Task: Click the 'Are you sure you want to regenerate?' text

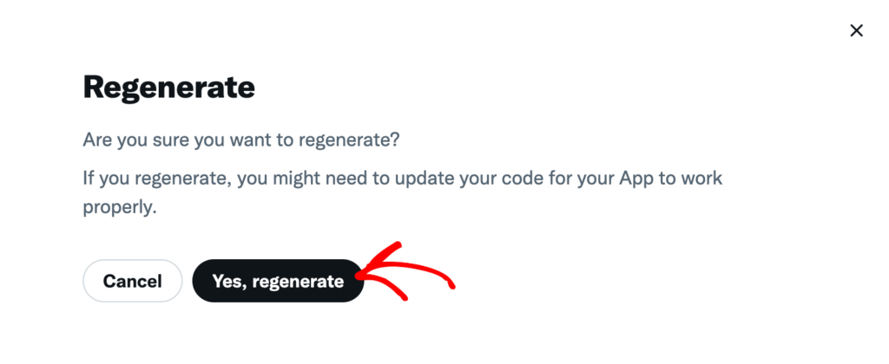Action: (241, 140)
